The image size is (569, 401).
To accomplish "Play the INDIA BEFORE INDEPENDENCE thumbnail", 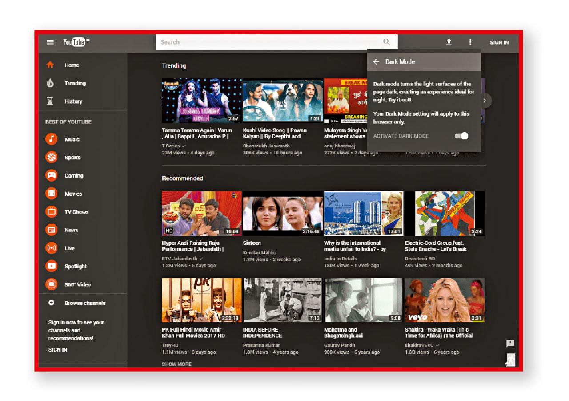I will coord(283,300).
